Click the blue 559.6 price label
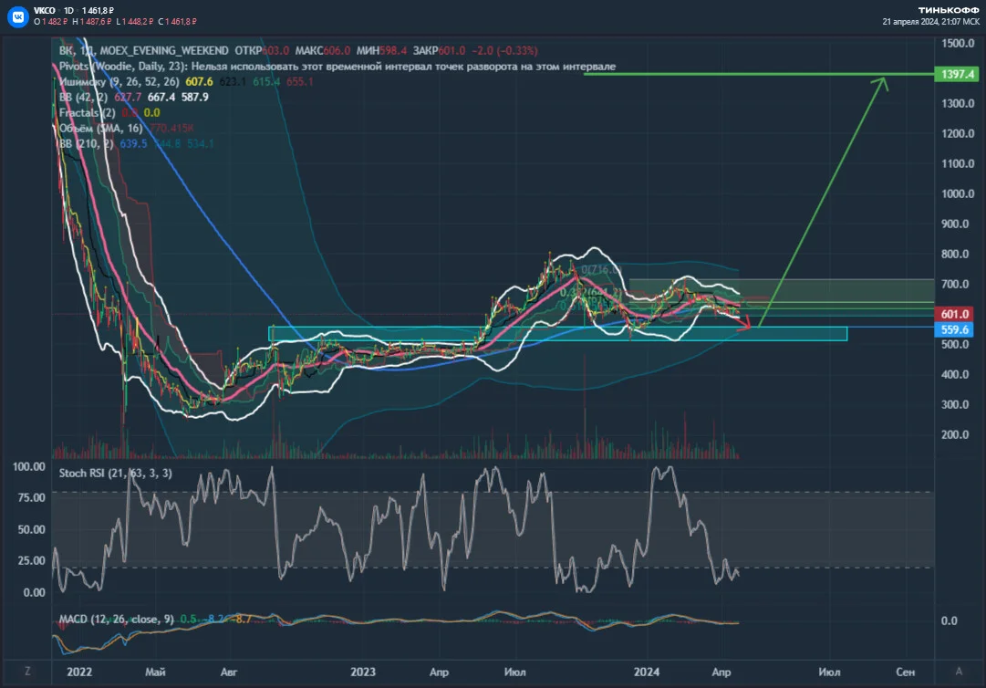Image resolution: width=986 pixels, height=688 pixels. pyautogui.click(x=955, y=329)
